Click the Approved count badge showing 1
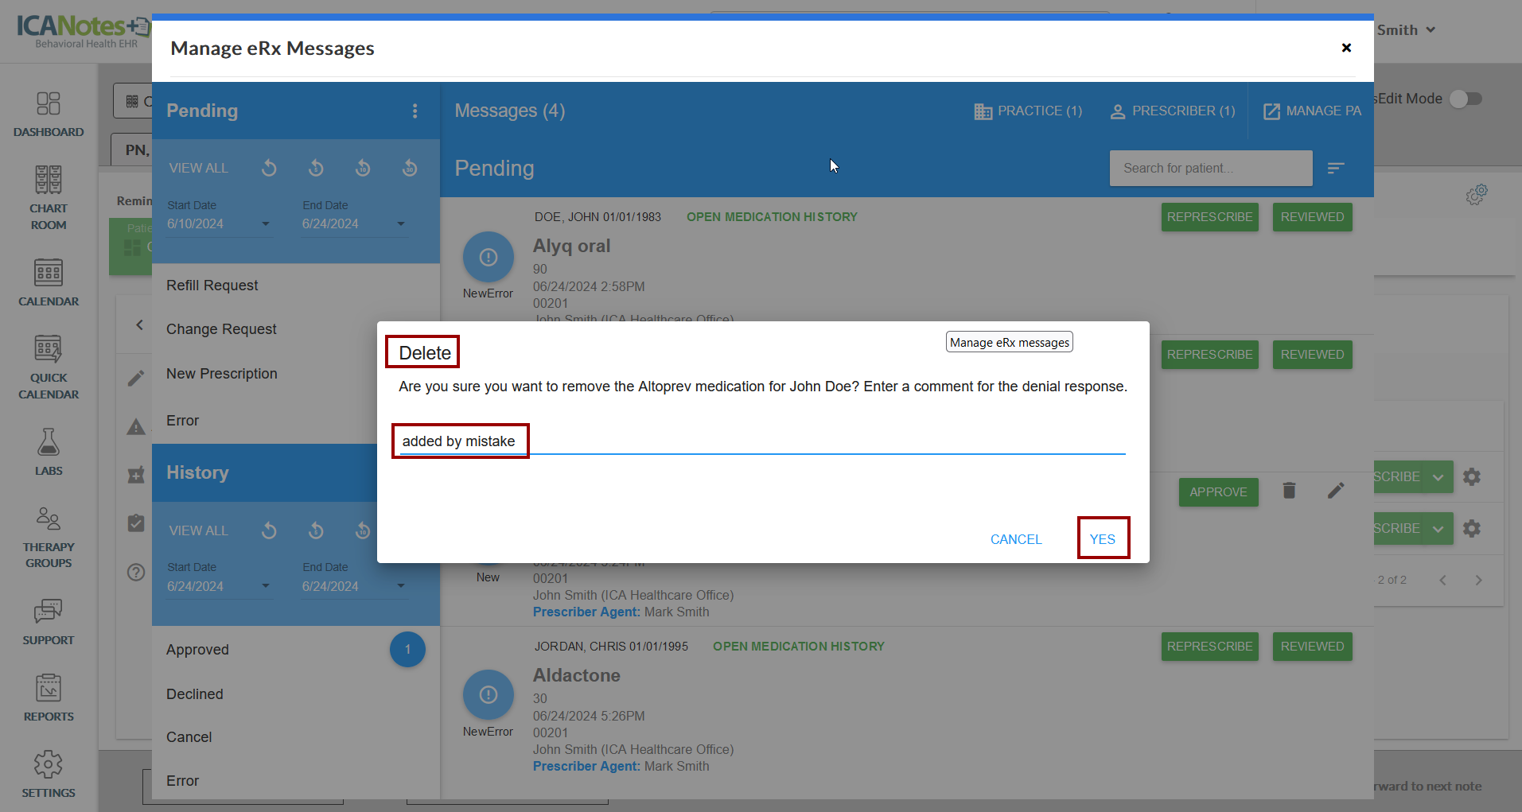 tap(407, 650)
